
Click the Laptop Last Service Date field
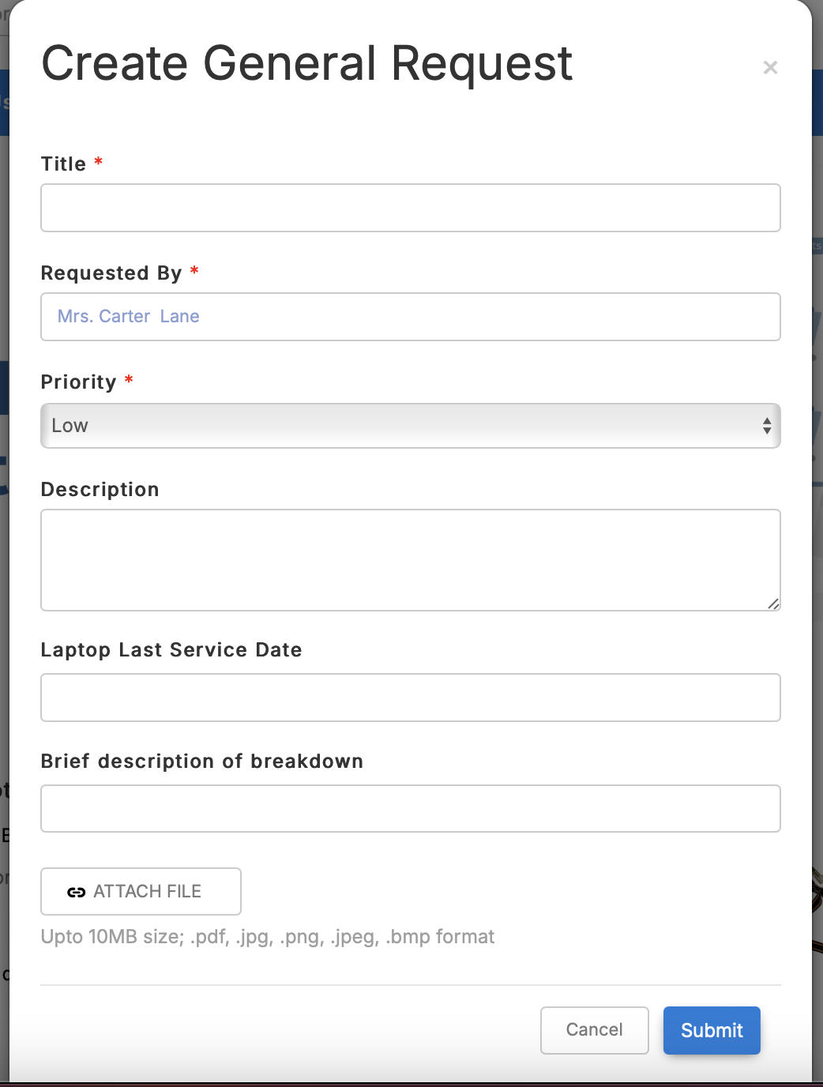pyautogui.click(x=411, y=698)
